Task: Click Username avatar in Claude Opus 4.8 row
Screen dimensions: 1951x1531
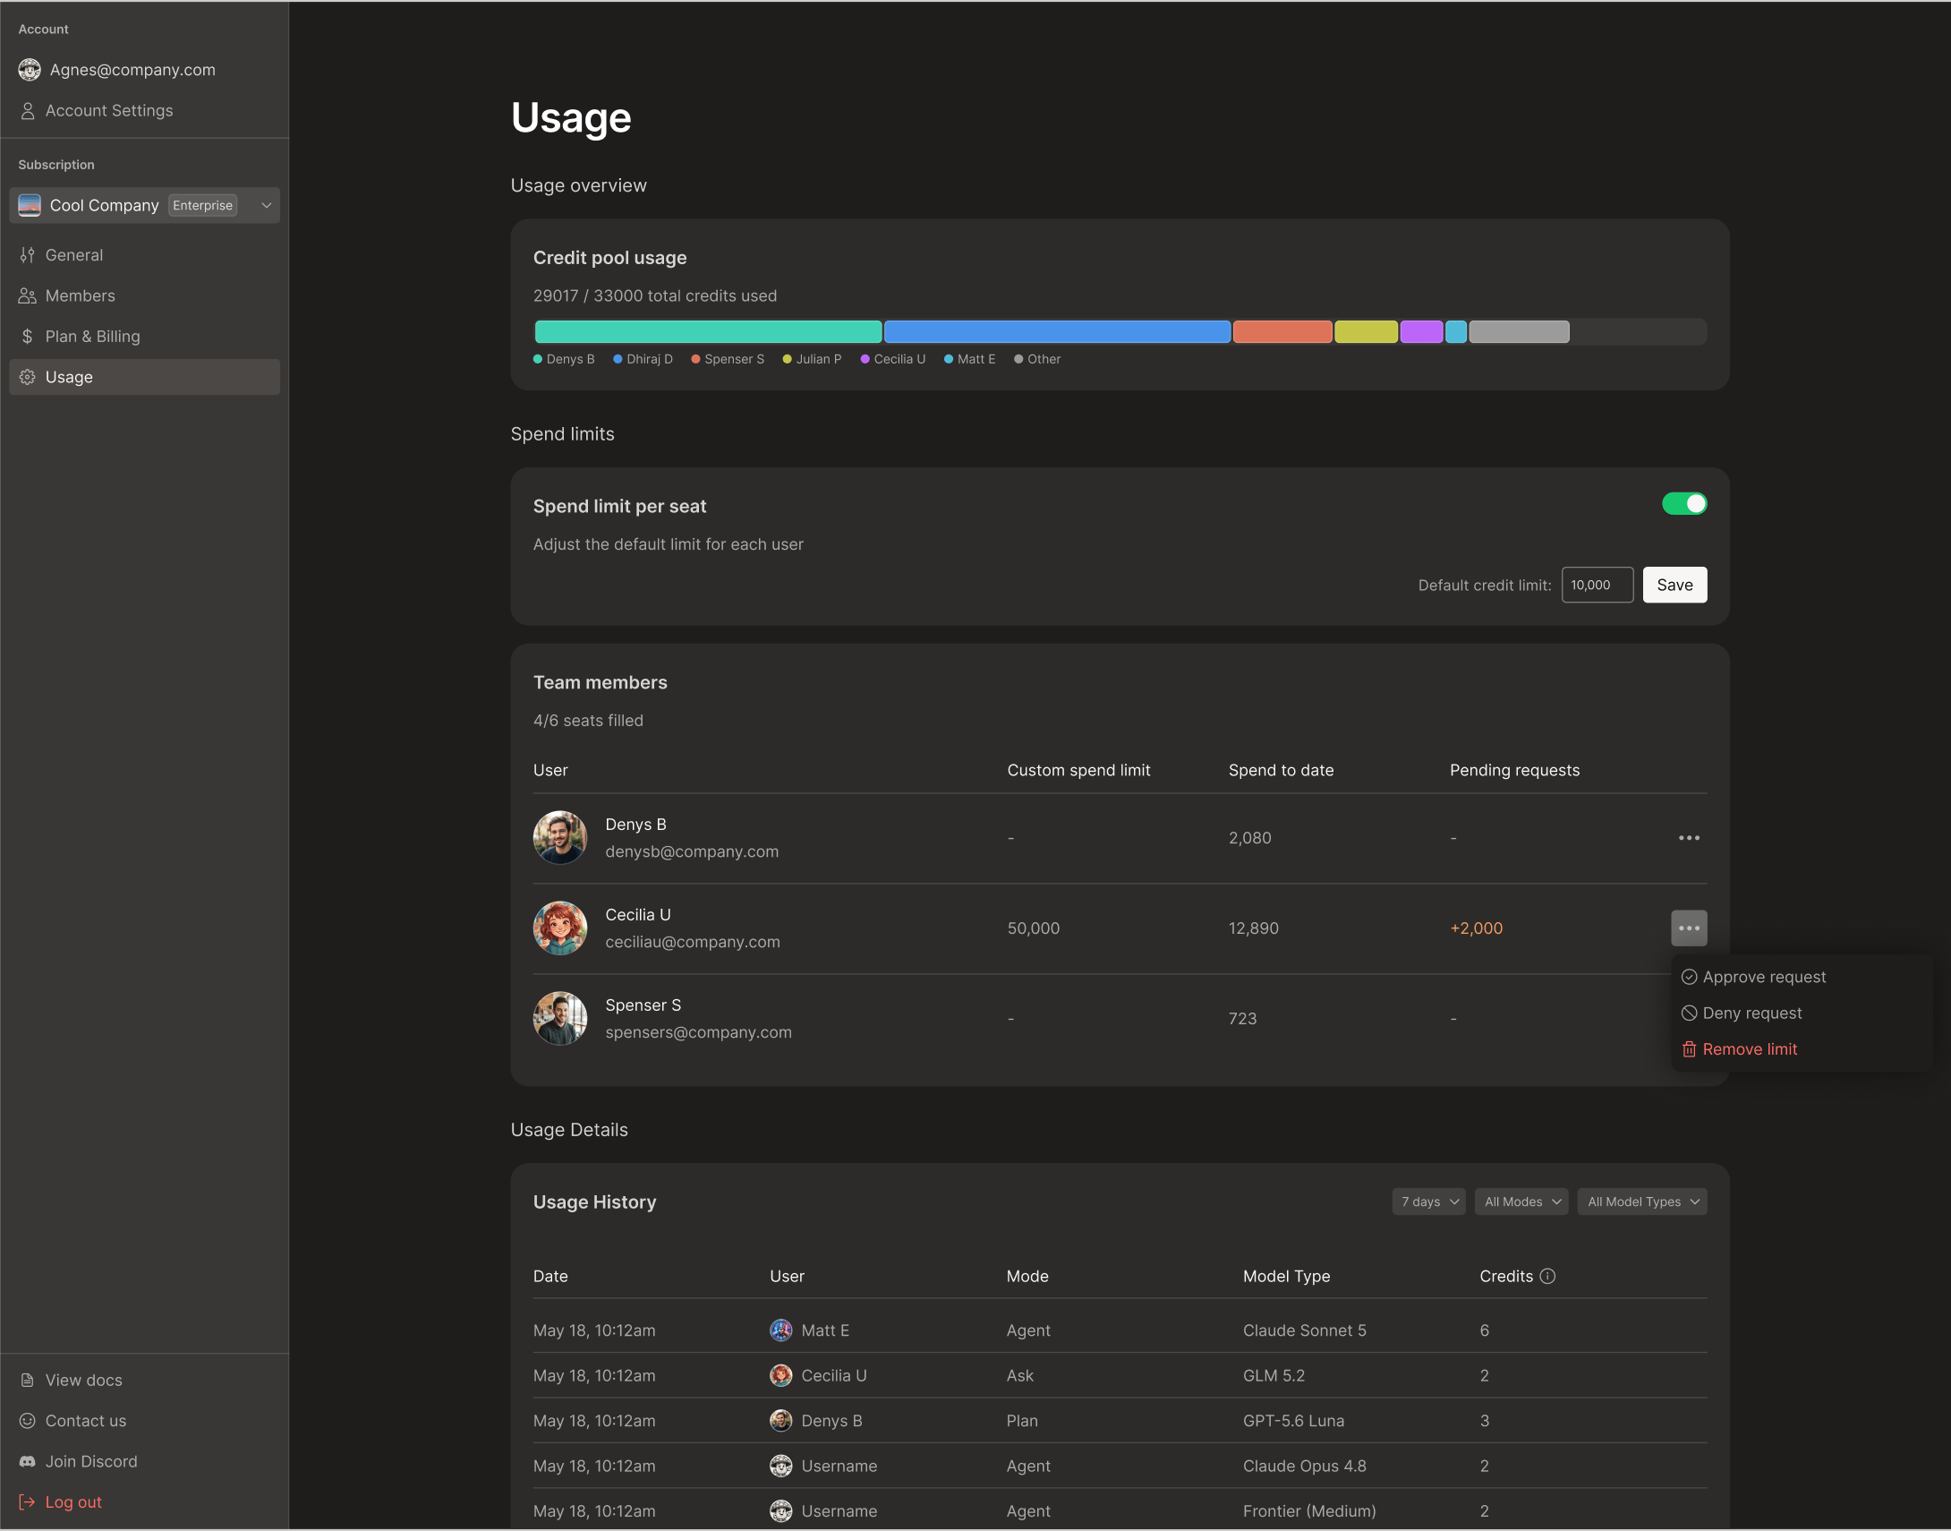Action: click(781, 1467)
